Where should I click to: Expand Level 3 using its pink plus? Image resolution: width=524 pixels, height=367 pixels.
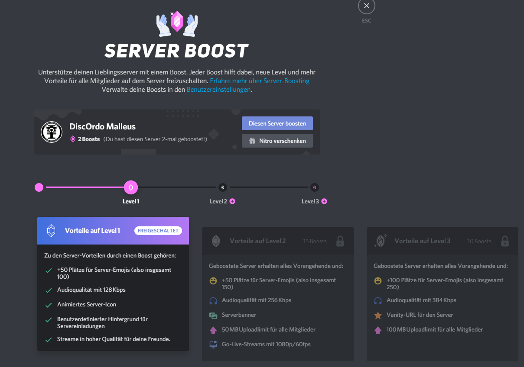pos(324,201)
